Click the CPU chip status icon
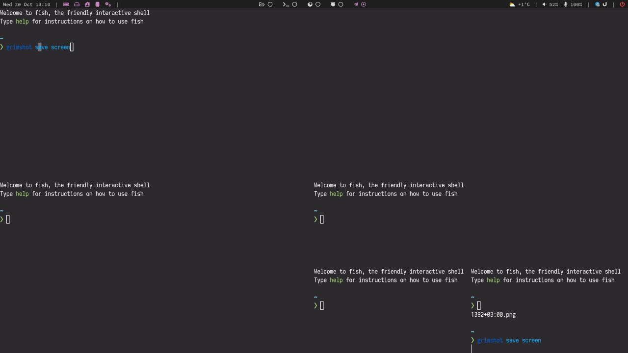Viewport: 628px width, 353px height. [x=98, y=4]
